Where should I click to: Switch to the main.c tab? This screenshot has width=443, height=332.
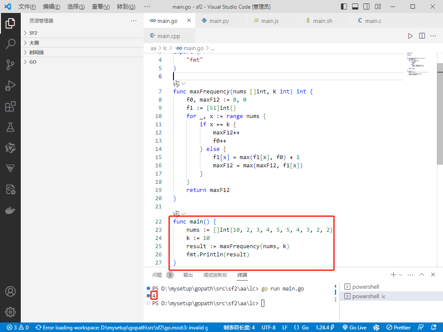pyautogui.click(x=373, y=21)
